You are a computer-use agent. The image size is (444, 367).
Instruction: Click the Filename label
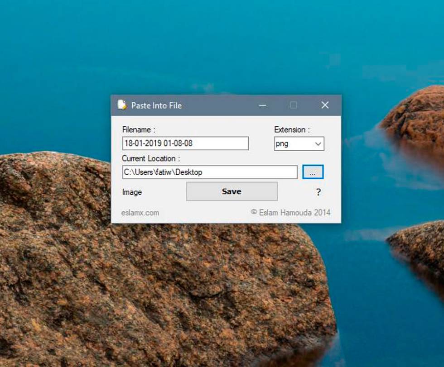tap(139, 129)
